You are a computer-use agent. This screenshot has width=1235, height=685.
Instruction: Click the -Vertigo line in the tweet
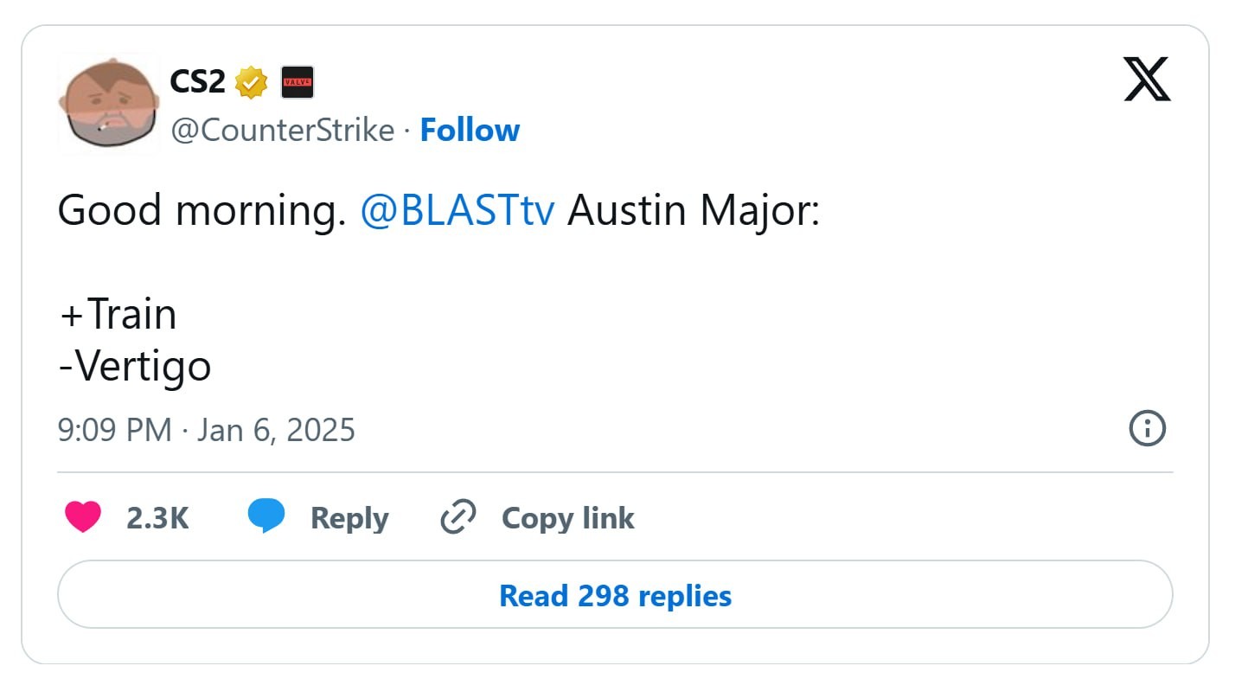135,366
